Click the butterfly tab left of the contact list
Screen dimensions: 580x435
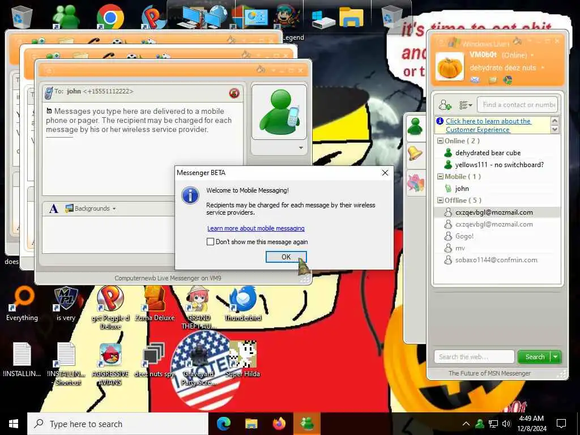coord(415,183)
